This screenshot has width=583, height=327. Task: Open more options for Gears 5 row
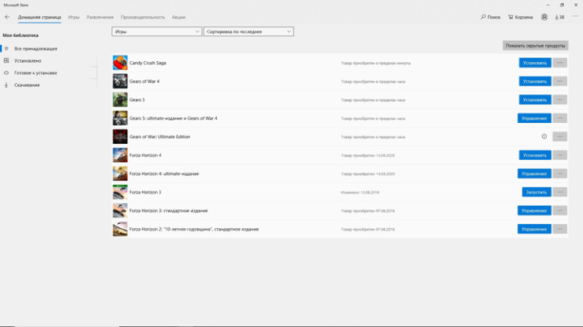(560, 100)
